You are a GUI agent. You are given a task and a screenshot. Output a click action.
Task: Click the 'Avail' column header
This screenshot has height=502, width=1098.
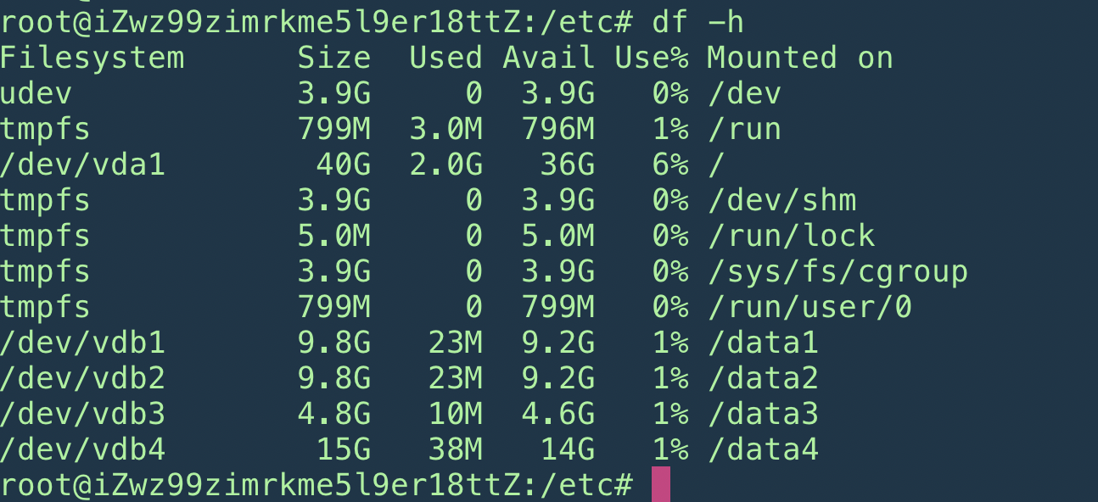548,58
